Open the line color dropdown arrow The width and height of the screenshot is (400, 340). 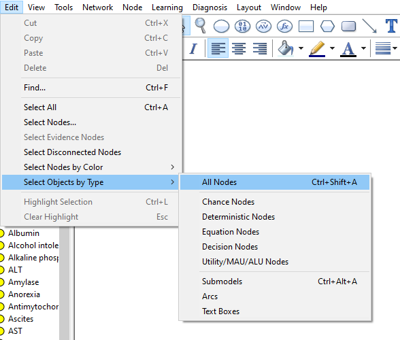click(332, 48)
